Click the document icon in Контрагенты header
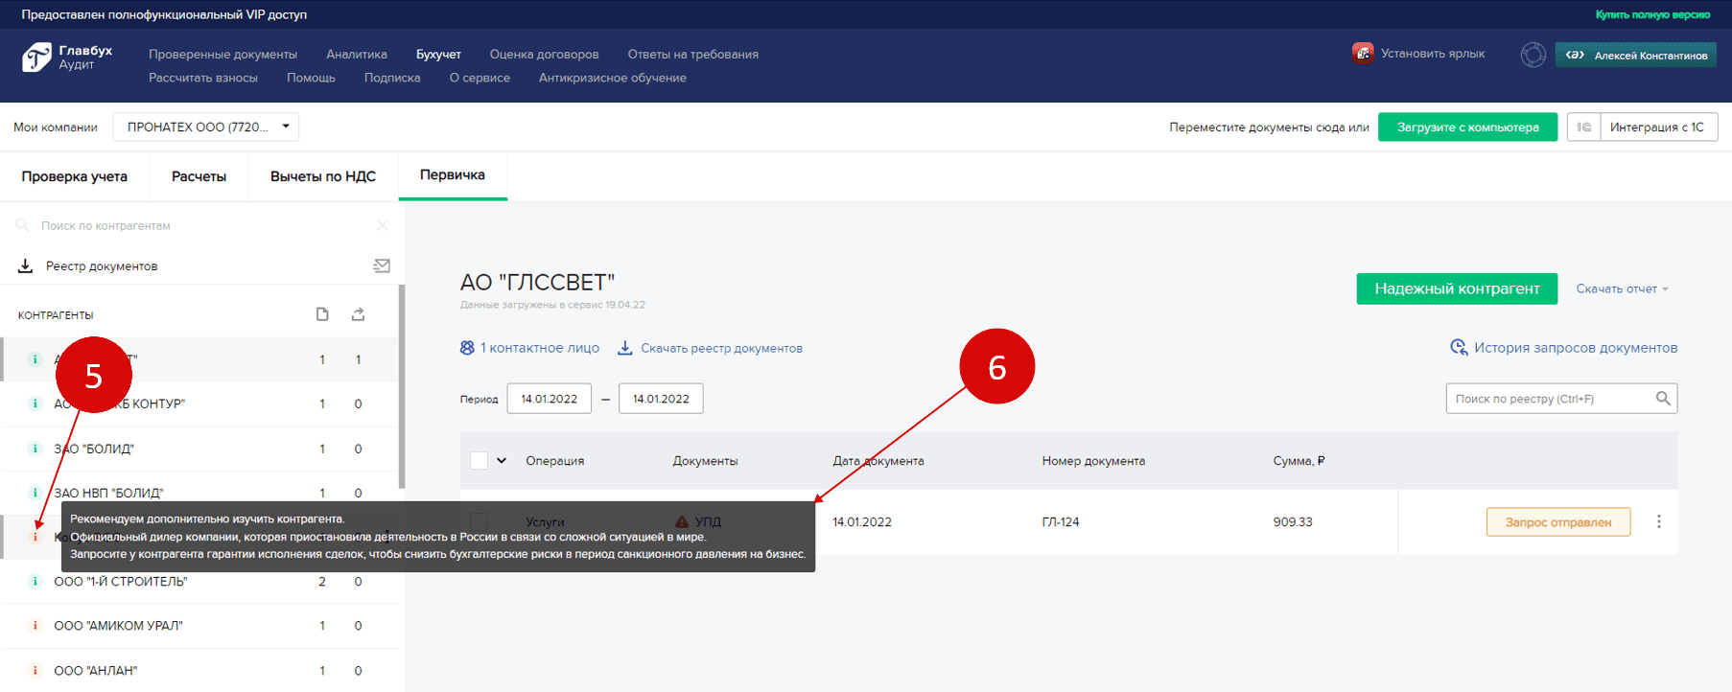Screen dimensions: 1732x692 click(x=322, y=314)
